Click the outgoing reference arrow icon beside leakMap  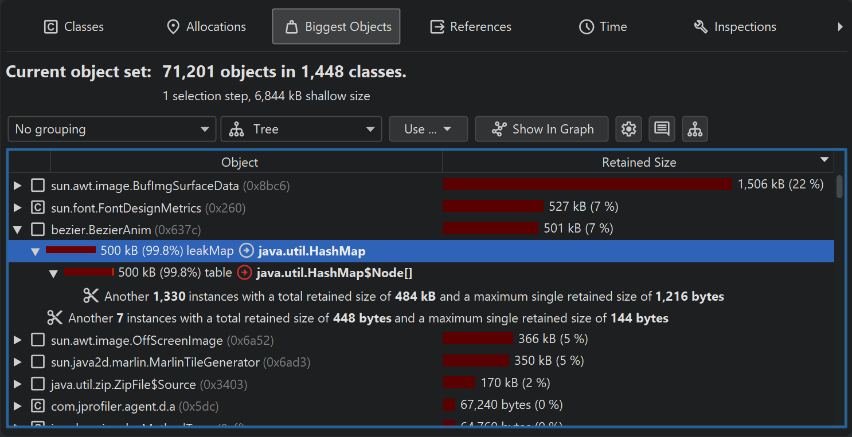pyautogui.click(x=246, y=251)
